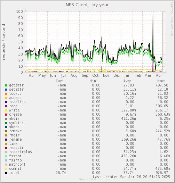Click the Nov label on x-axis
The height and width of the screenshot is (183, 175).
(106, 75)
